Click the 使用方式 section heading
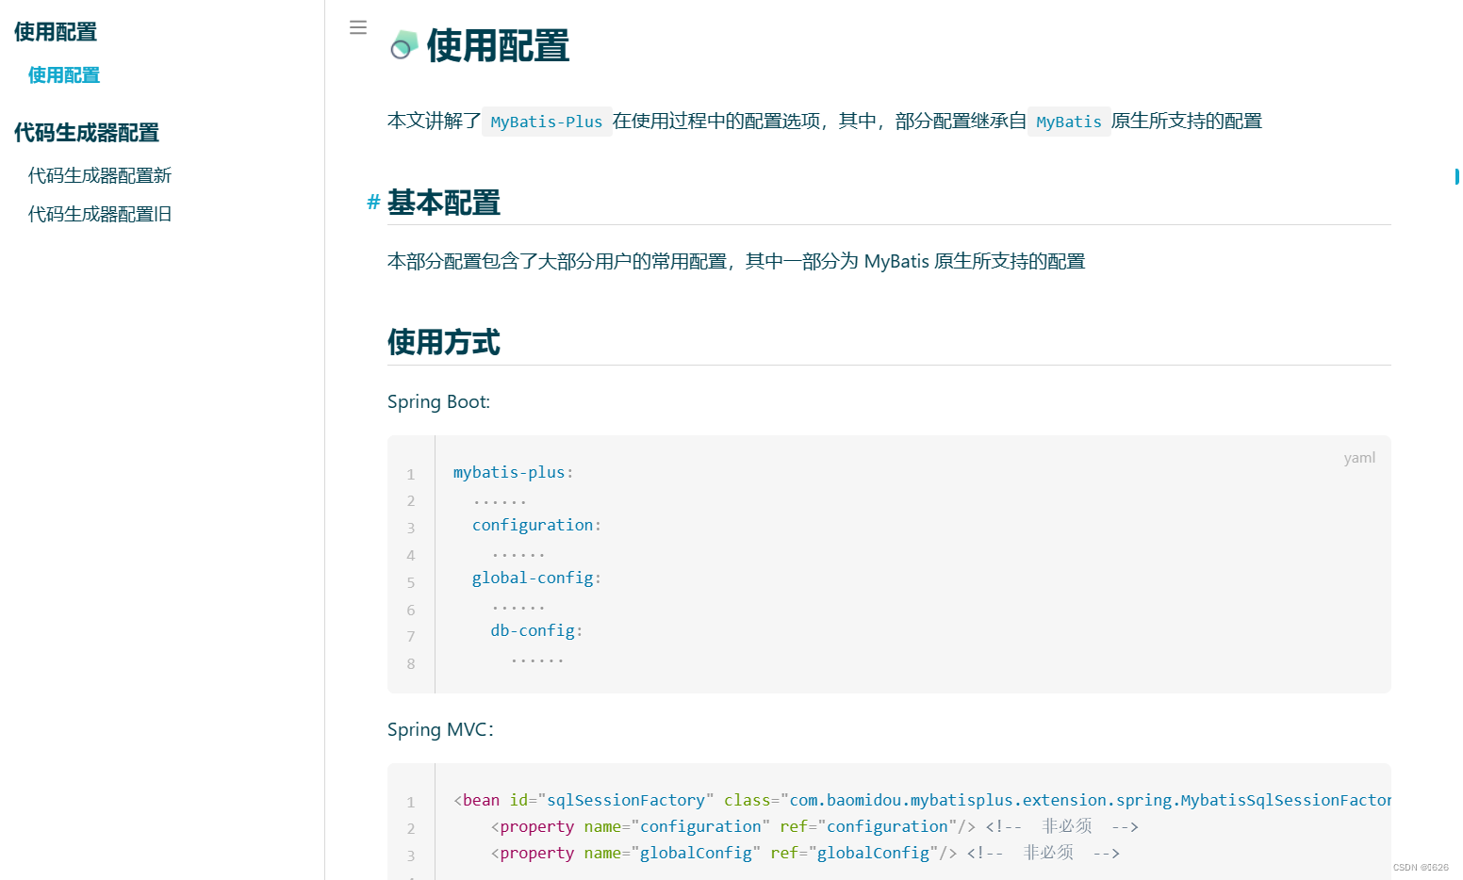Viewport: 1463px width, 880px height. pos(444,342)
